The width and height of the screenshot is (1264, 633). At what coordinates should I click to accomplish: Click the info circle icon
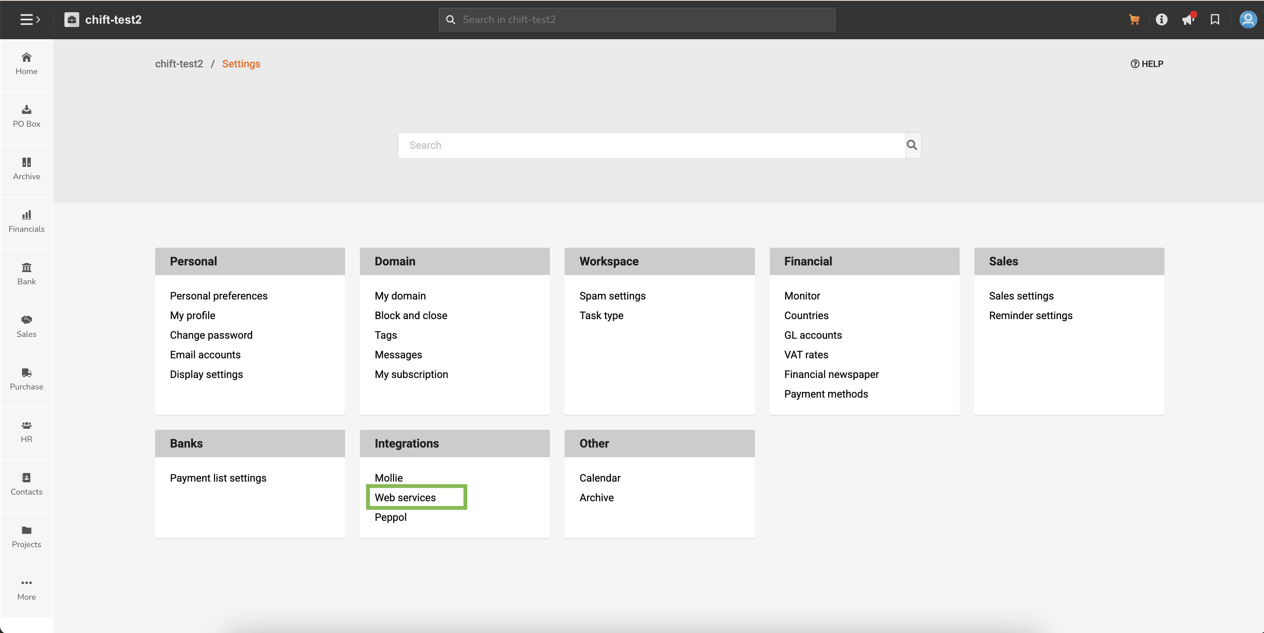click(1161, 20)
